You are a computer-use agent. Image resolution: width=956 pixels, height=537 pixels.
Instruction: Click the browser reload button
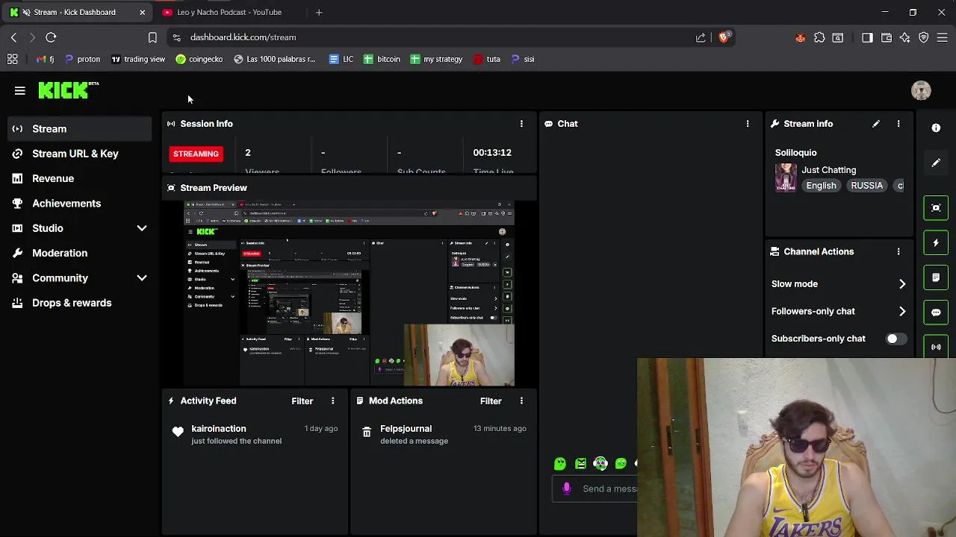click(x=51, y=37)
